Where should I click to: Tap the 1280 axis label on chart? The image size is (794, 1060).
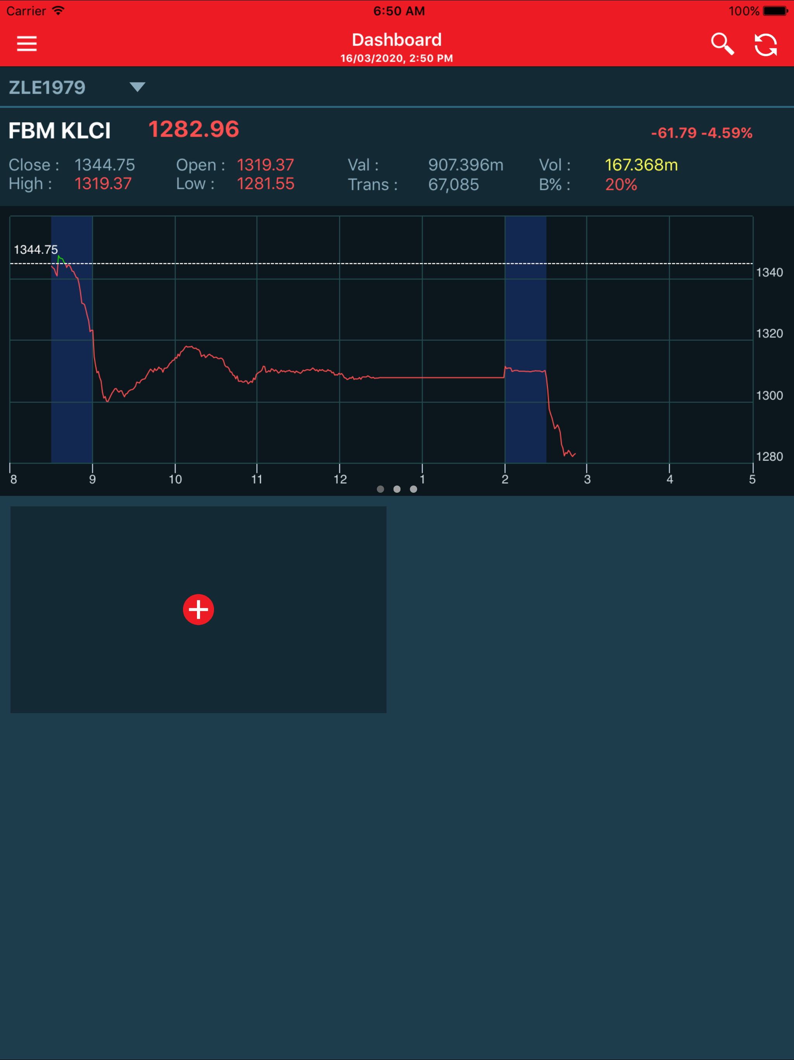(x=769, y=456)
